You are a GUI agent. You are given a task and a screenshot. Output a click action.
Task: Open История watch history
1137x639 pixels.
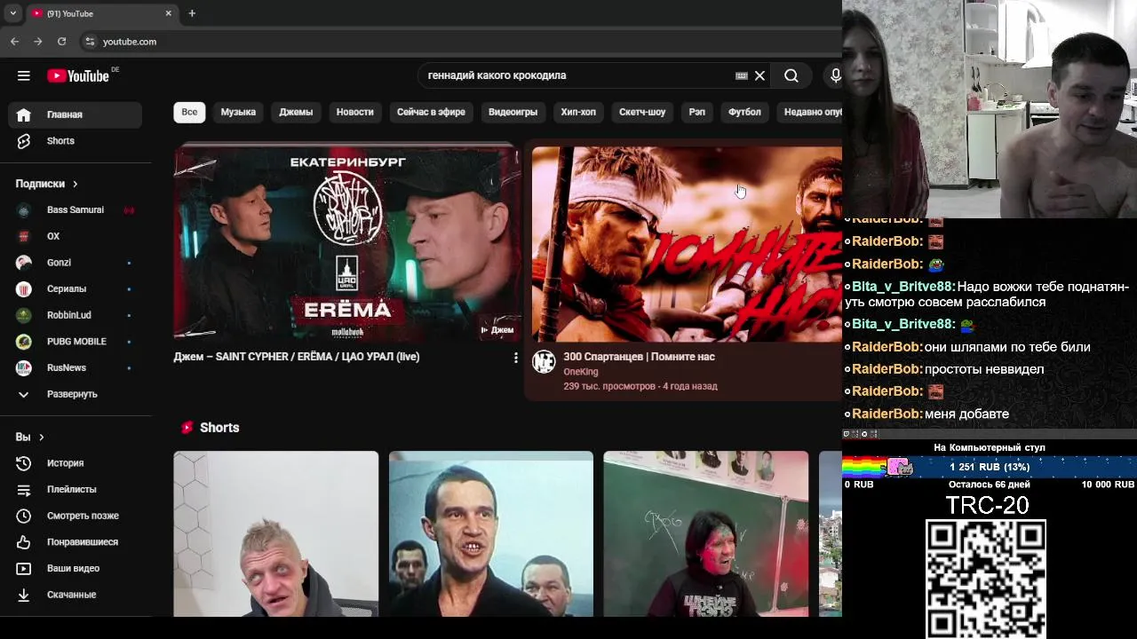click(x=75, y=463)
